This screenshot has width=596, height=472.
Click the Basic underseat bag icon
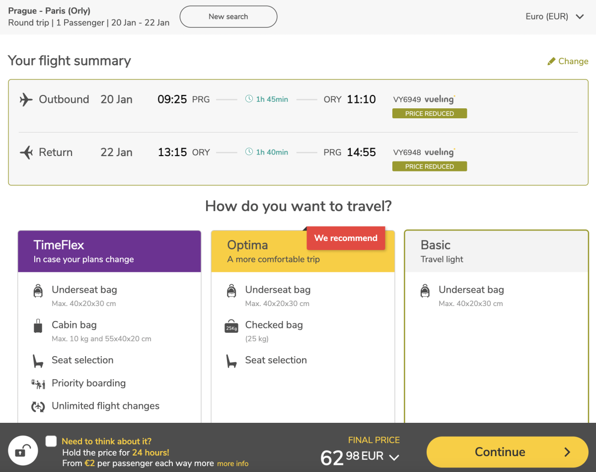pos(425,291)
